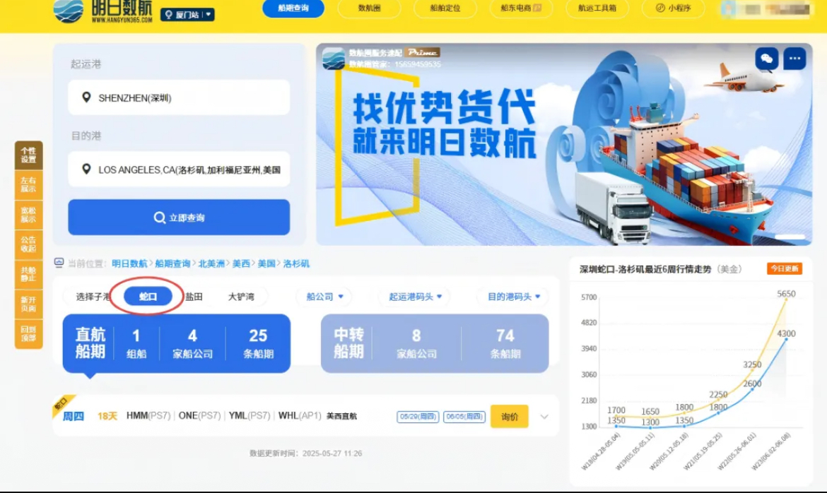Toggle 共舱静止 in side panel

28,274
